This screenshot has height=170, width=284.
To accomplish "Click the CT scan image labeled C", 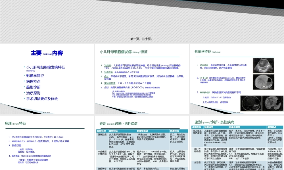I will pyautogui.click(x=263, y=82).
